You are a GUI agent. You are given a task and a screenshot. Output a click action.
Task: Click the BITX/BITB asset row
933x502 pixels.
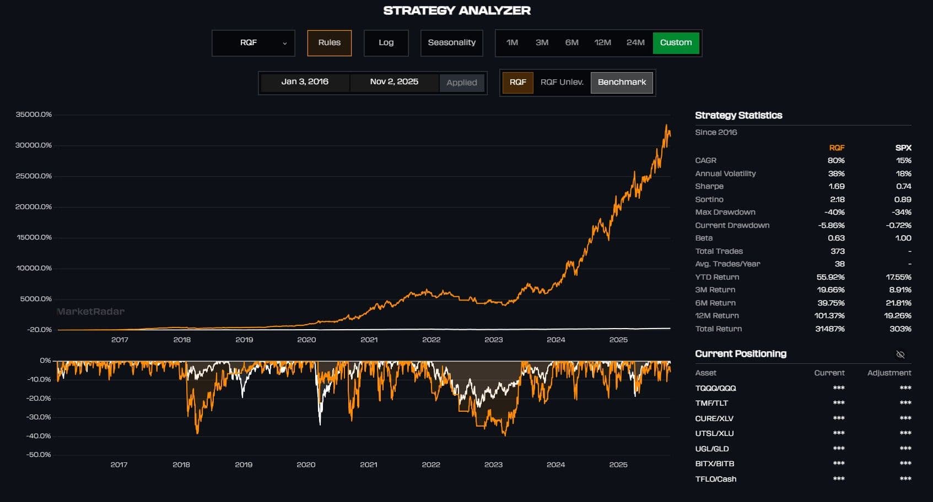click(x=714, y=464)
